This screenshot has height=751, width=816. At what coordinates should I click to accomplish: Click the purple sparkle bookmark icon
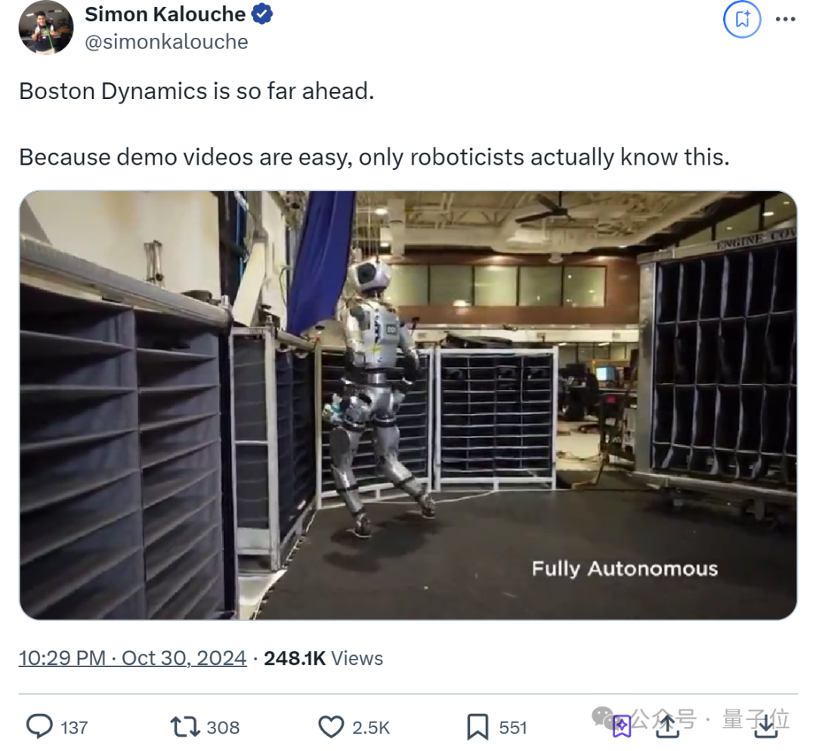621,727
